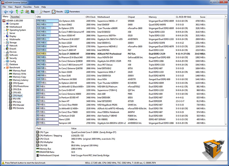The width and height of the screenshot is (229, 166).
Task: Click the Forward arrow toolbar icon
Action: click(x=11, y=12)
